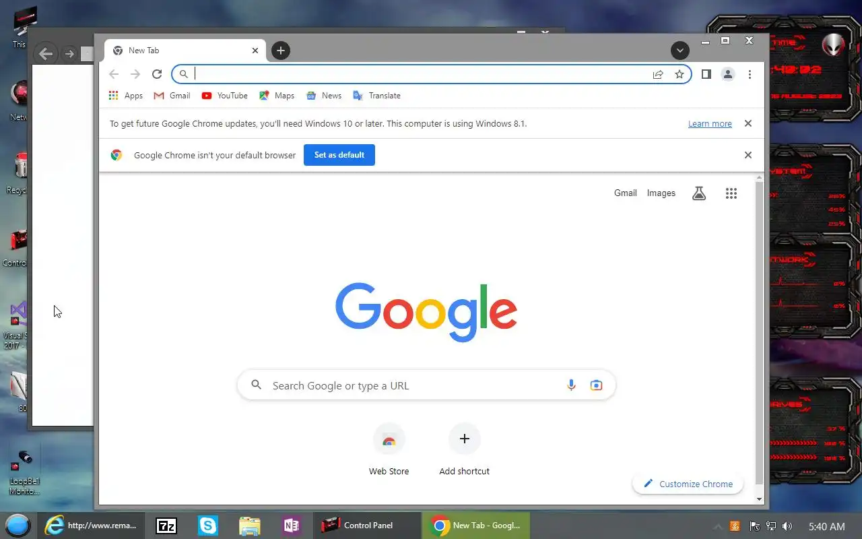Bookmark this tab with the star icon

pos(679,74)
